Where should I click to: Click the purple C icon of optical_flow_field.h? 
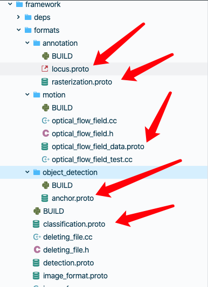point(46,134)
